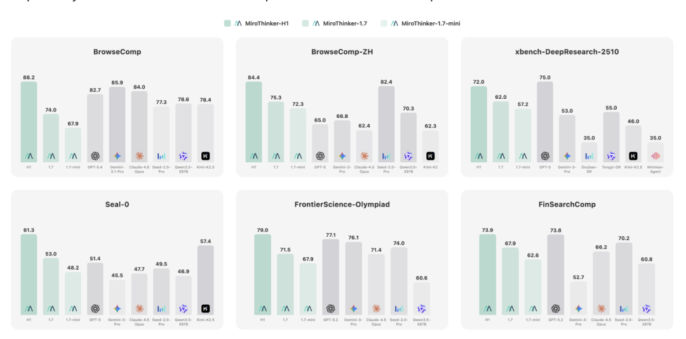Toggle MiroThinker-1.7 legend entry
The width and height of the screenshot is (686, 339).
pos(344,23)
